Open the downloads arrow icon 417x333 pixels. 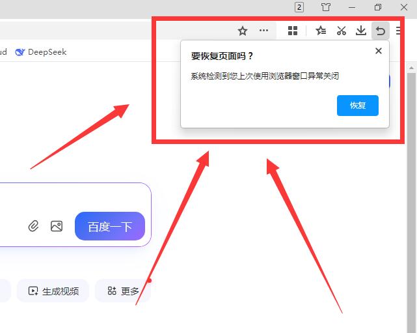coord(360,31)
